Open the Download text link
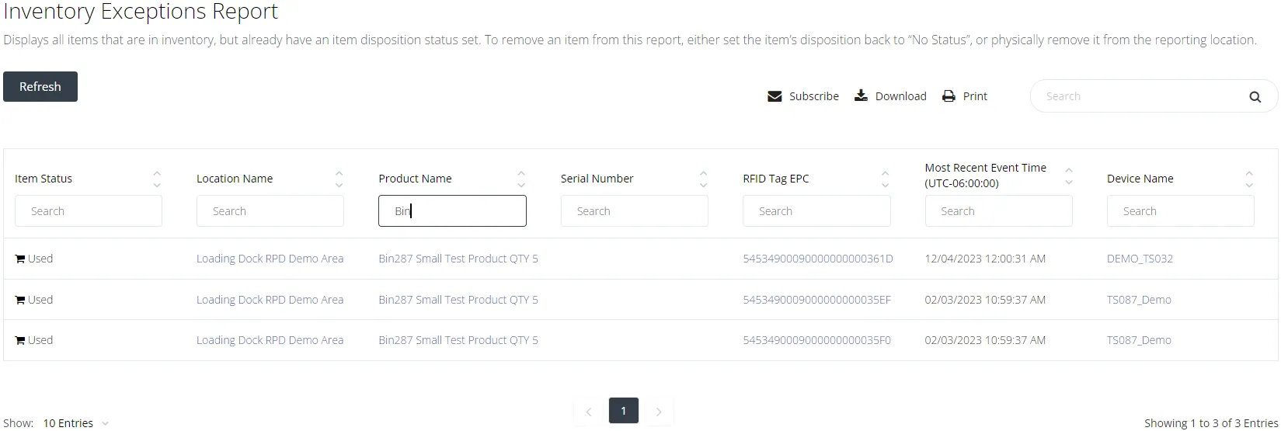The height and width of the screenshot is (431, 1281). [901, 96]
